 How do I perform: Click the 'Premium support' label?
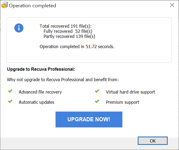tap(122, 102)
